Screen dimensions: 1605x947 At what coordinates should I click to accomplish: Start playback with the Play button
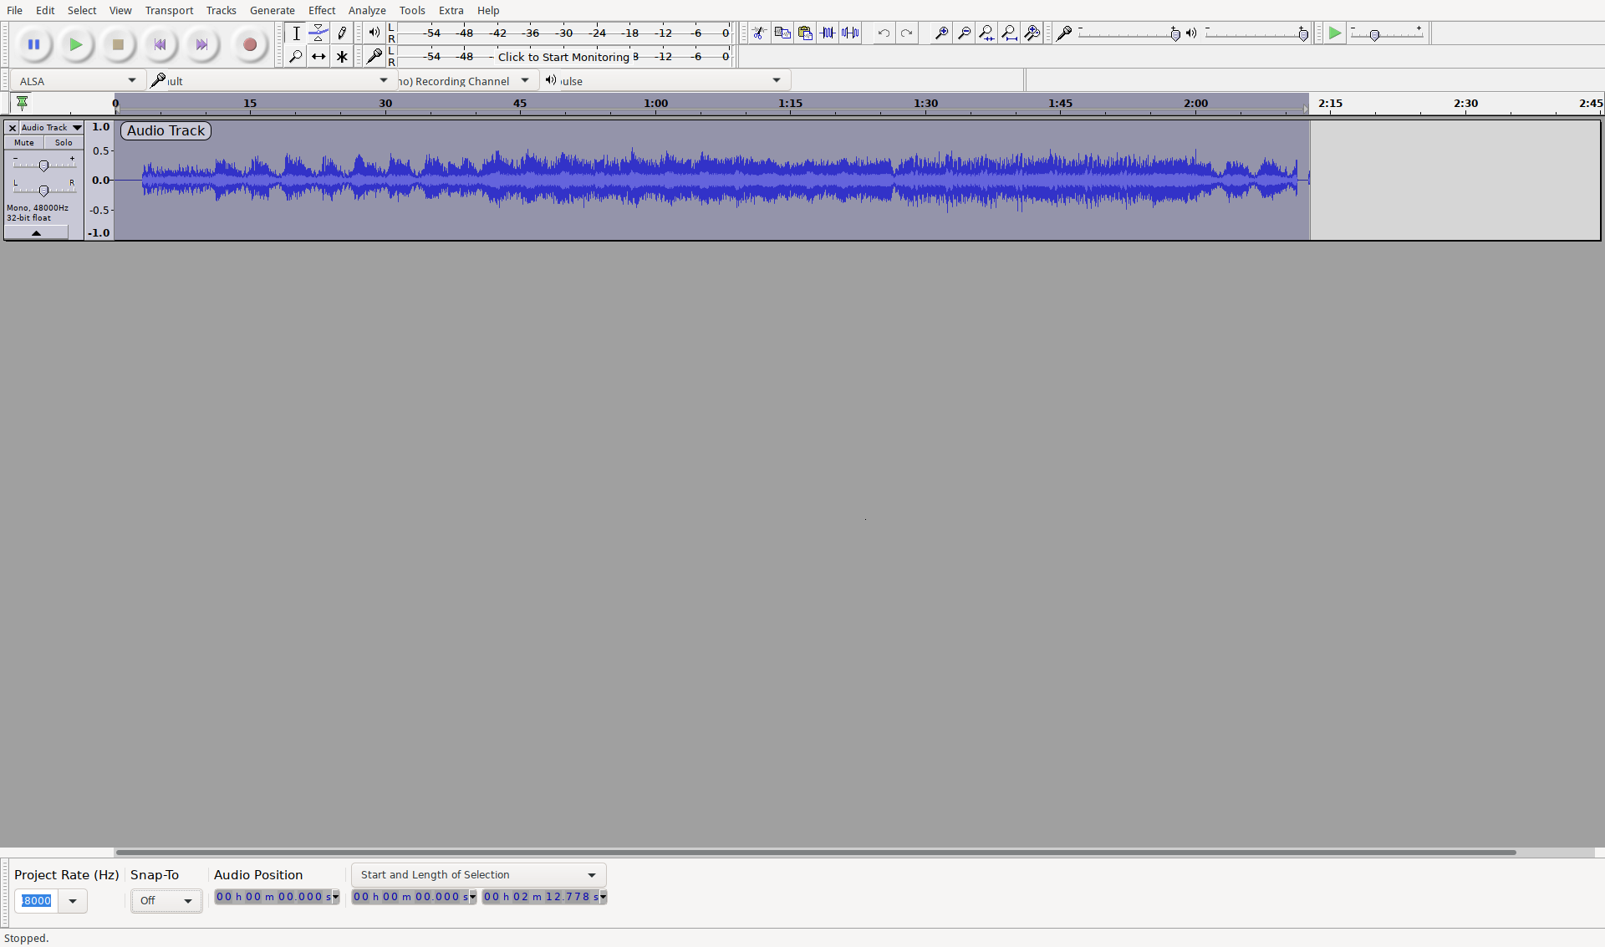pyautogui.click(x=76, y=44)
